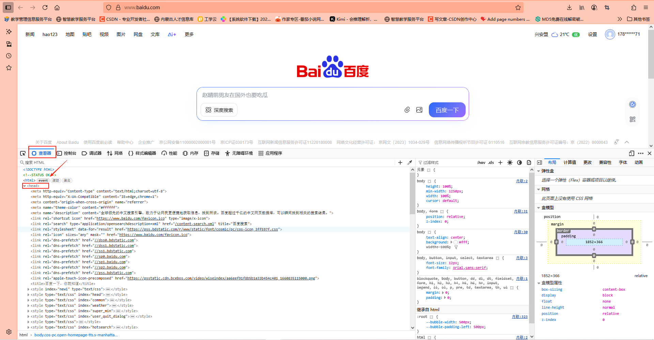This screenshot has width=654, height=340.
Task: Open 新闻 link in Baidu top nav
Action: [x=30, y=34]
